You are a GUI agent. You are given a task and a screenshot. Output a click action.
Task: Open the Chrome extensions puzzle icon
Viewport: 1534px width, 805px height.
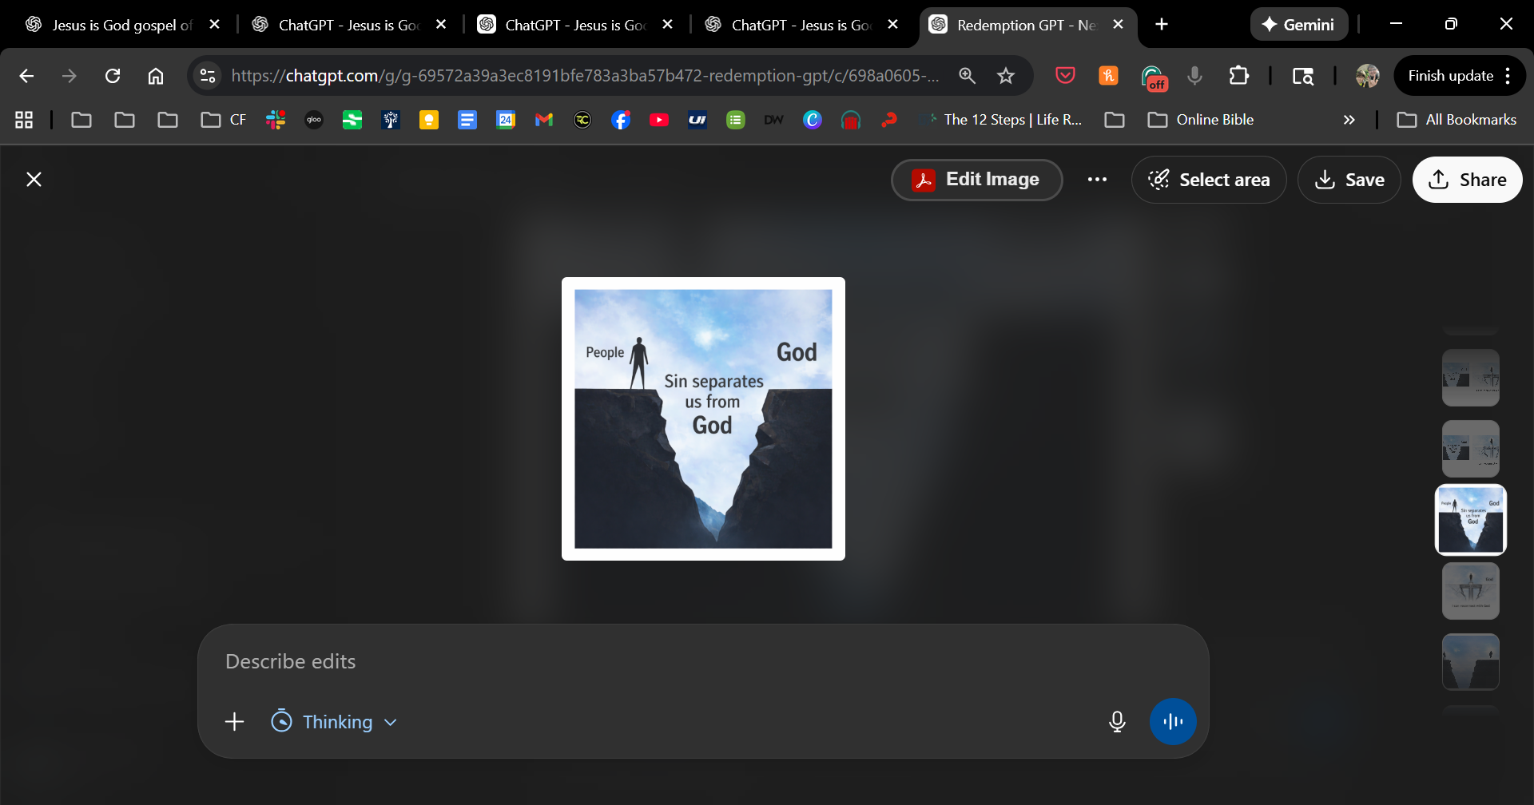(x=1238, y=76)
